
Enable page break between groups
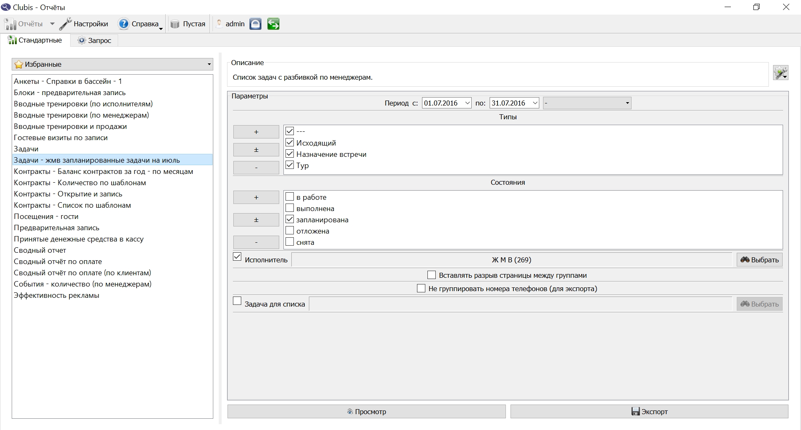coord(432,275)
